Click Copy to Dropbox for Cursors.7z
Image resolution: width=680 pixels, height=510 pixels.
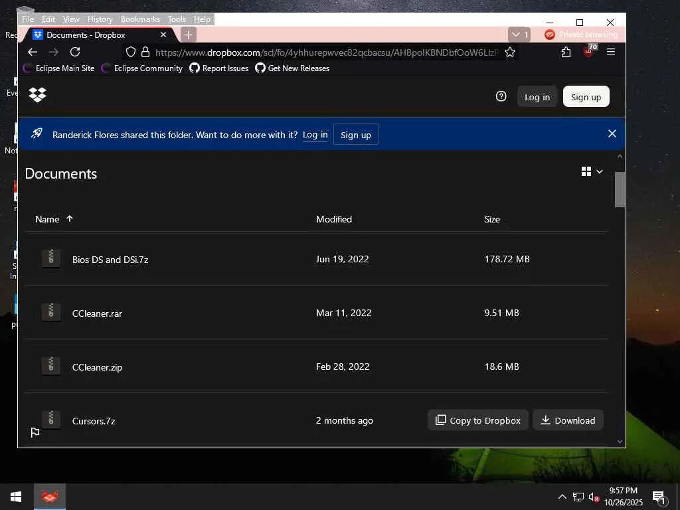click(477, 420)
